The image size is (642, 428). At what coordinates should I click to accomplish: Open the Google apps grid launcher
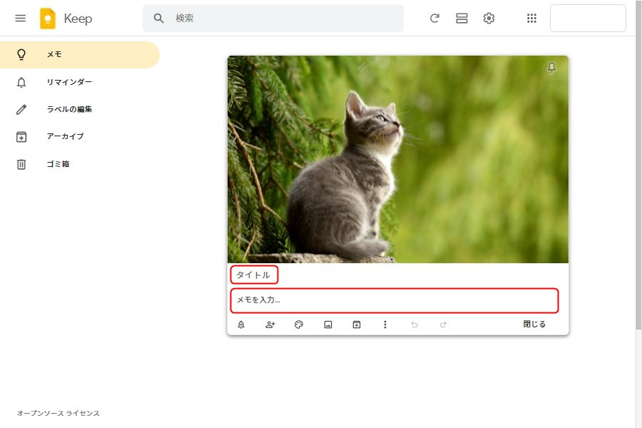click(x=531, y=19)
